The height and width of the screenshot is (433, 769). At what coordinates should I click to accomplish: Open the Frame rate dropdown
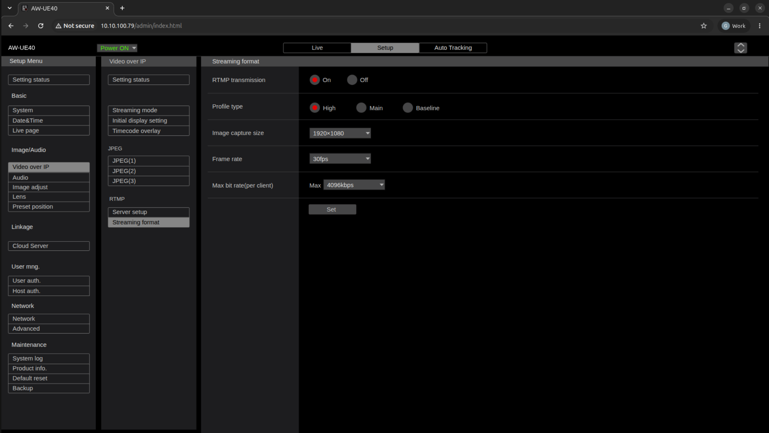(340, 159)
